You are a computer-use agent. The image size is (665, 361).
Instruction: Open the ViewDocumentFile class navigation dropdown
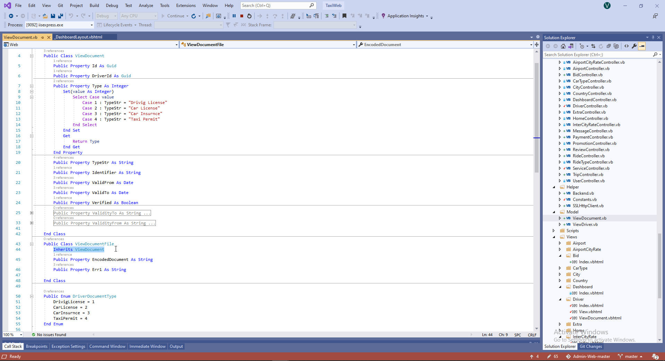[354, 45]
